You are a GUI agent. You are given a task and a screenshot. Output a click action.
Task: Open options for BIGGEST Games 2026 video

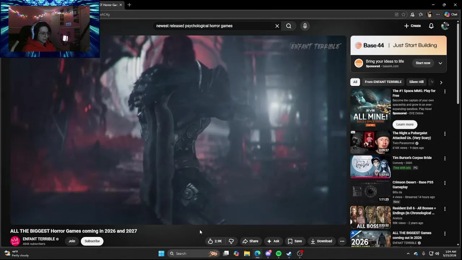[x=445, y=234]
